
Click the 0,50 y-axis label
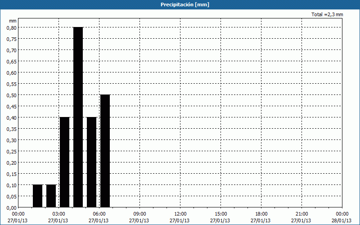(x=12, y=95)
